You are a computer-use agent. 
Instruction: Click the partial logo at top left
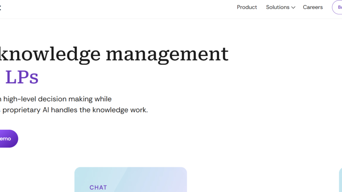(0, 7)
